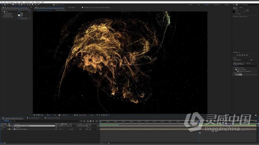Screen dimensions: 259x145
Task: Go to first frame in Preview panel
Action: pyautogui.click(x=237, y=55)
